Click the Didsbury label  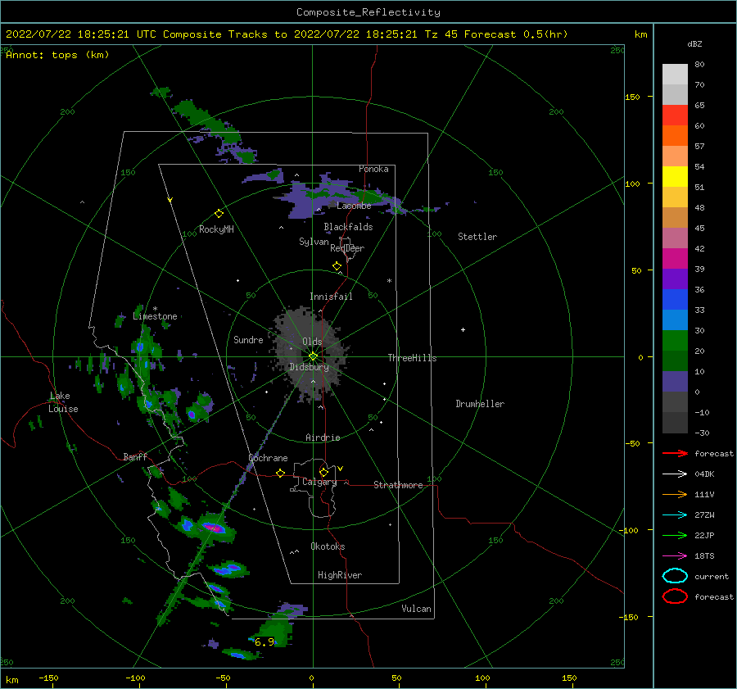(x=309, y=367)
